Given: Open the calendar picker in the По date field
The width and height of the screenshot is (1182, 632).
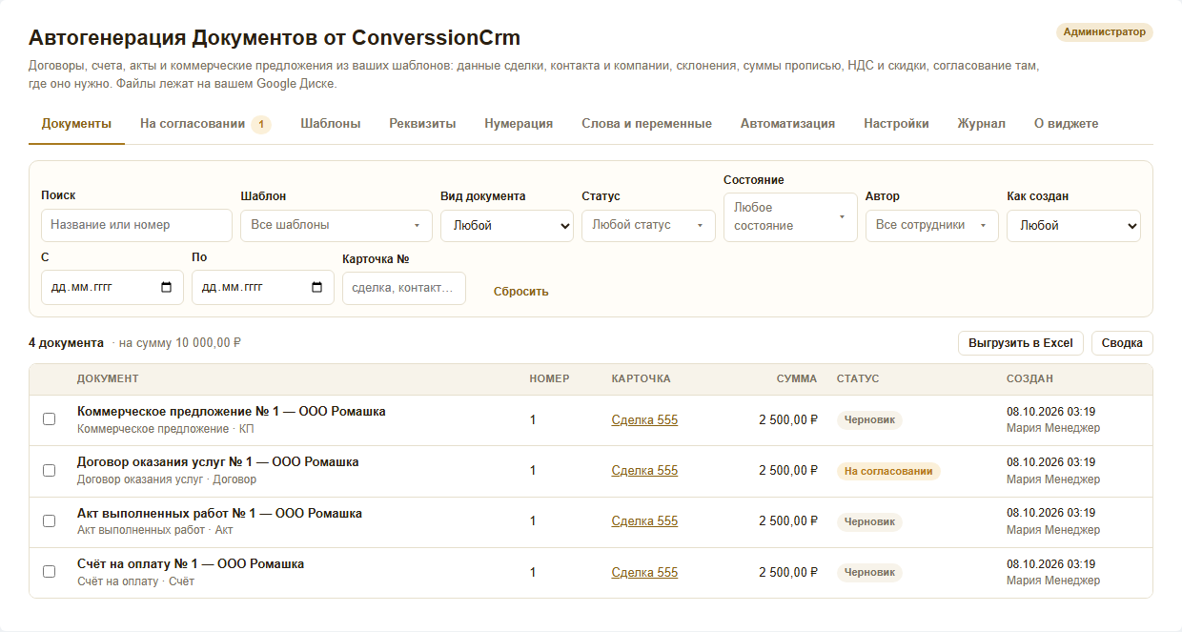Looking at the screenshot, I should 317,287.
